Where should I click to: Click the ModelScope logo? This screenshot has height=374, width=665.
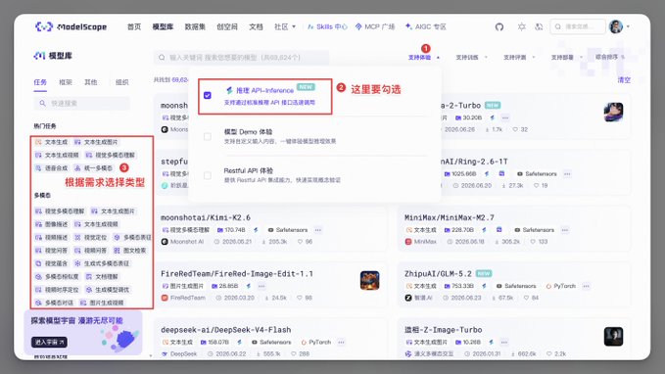tap(71, 26)
